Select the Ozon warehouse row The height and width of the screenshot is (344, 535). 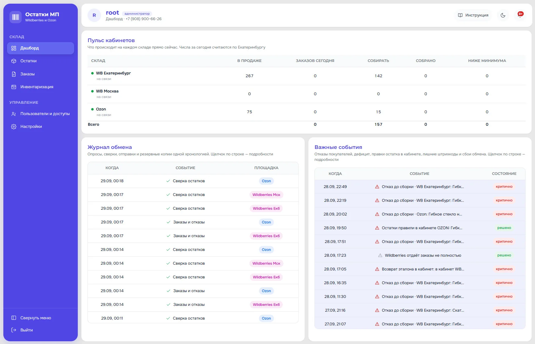[307, 112]
